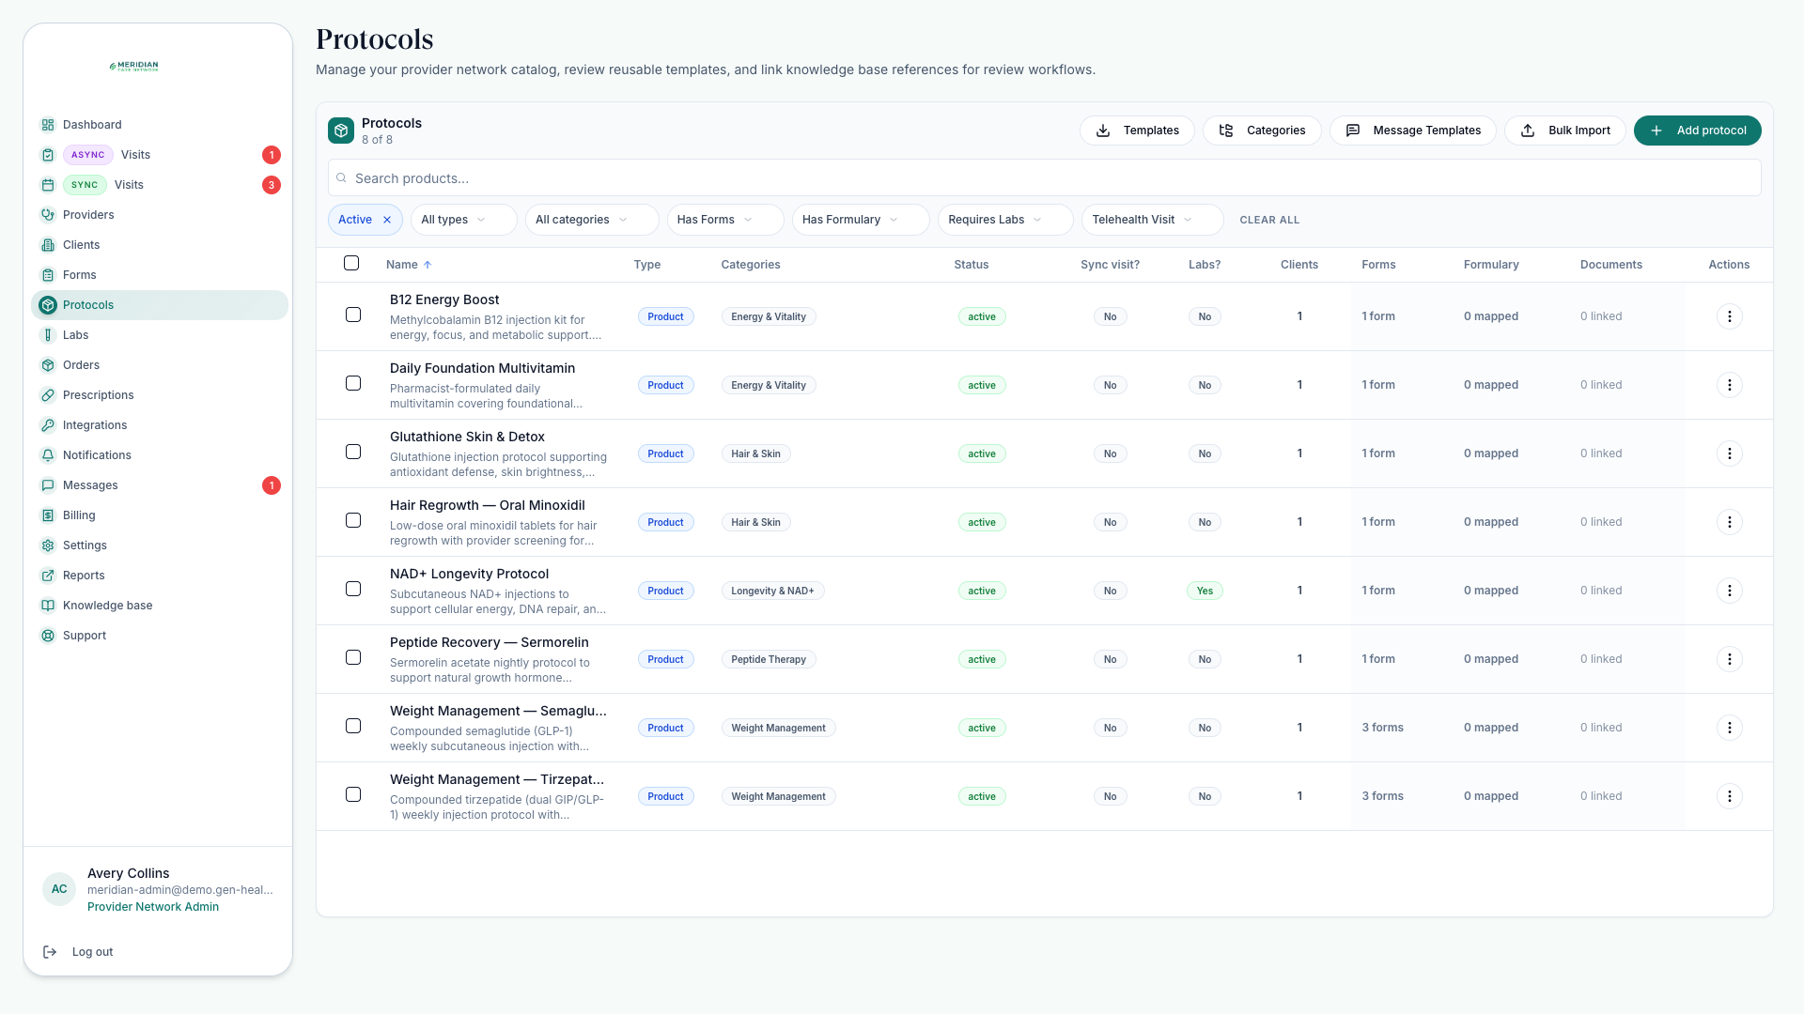Open actions menu for B12 Energy Boost
The width and height of the screenshot is (1804, 1014).
(1729, 316)
